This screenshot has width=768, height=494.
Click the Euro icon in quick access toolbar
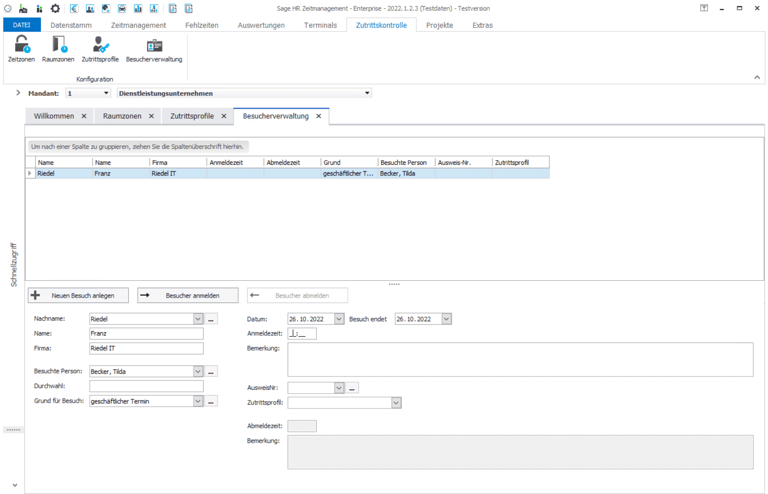click(x=74, y=8)
